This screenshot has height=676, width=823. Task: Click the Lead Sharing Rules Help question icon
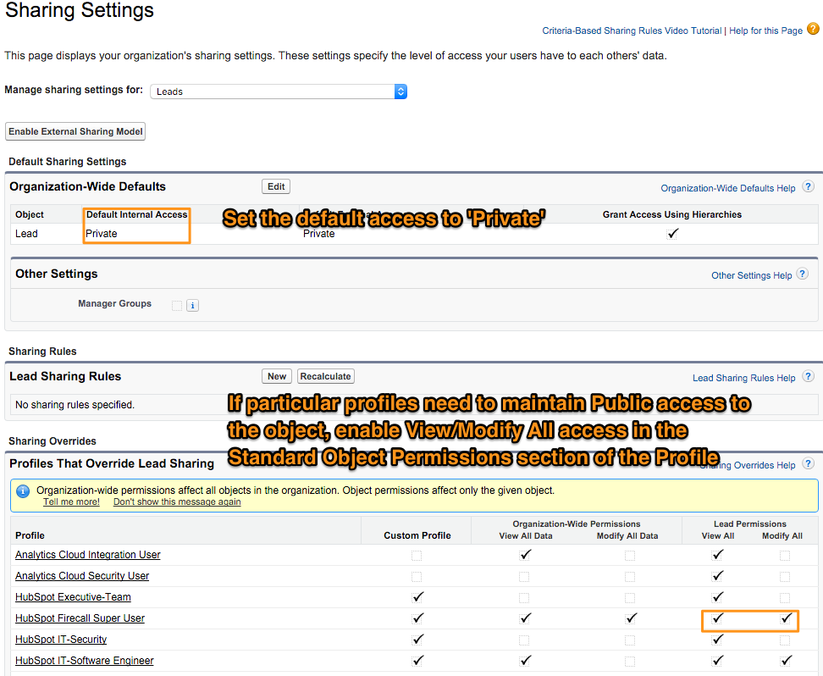(x=809, y=376)
